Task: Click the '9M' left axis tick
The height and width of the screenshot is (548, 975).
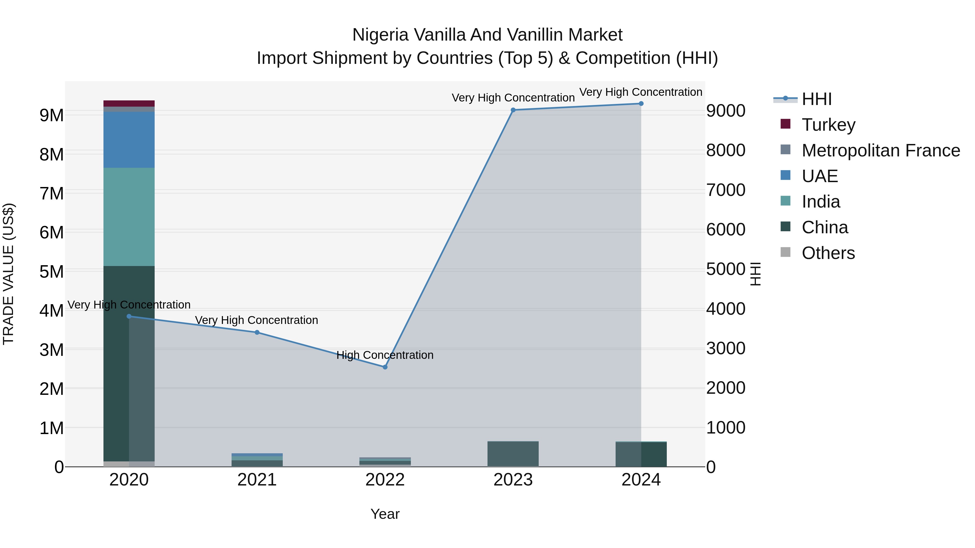Action: (x=52, y=115)
